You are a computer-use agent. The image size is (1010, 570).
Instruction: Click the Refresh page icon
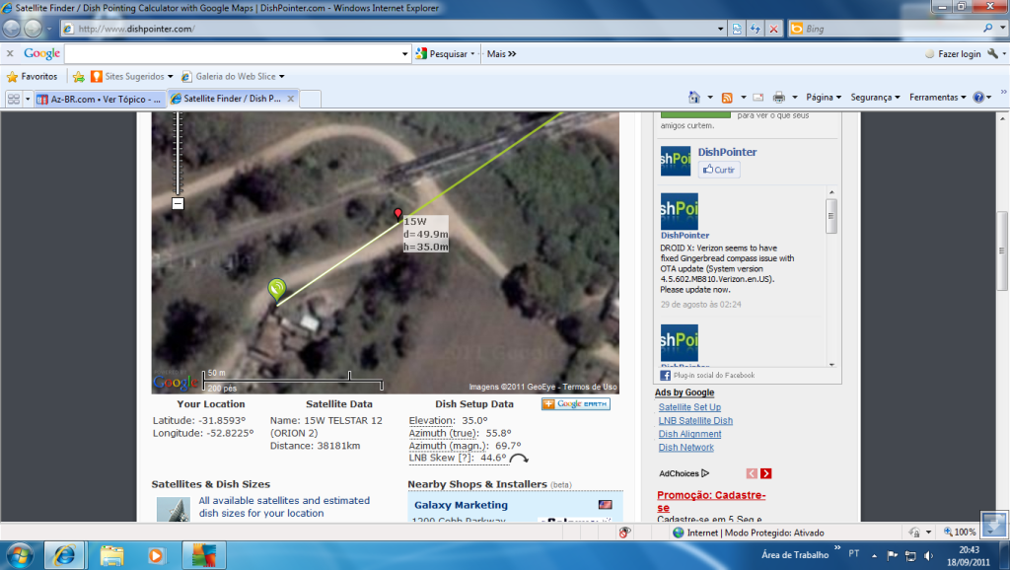pyautogui.click(x=755, y=29)
